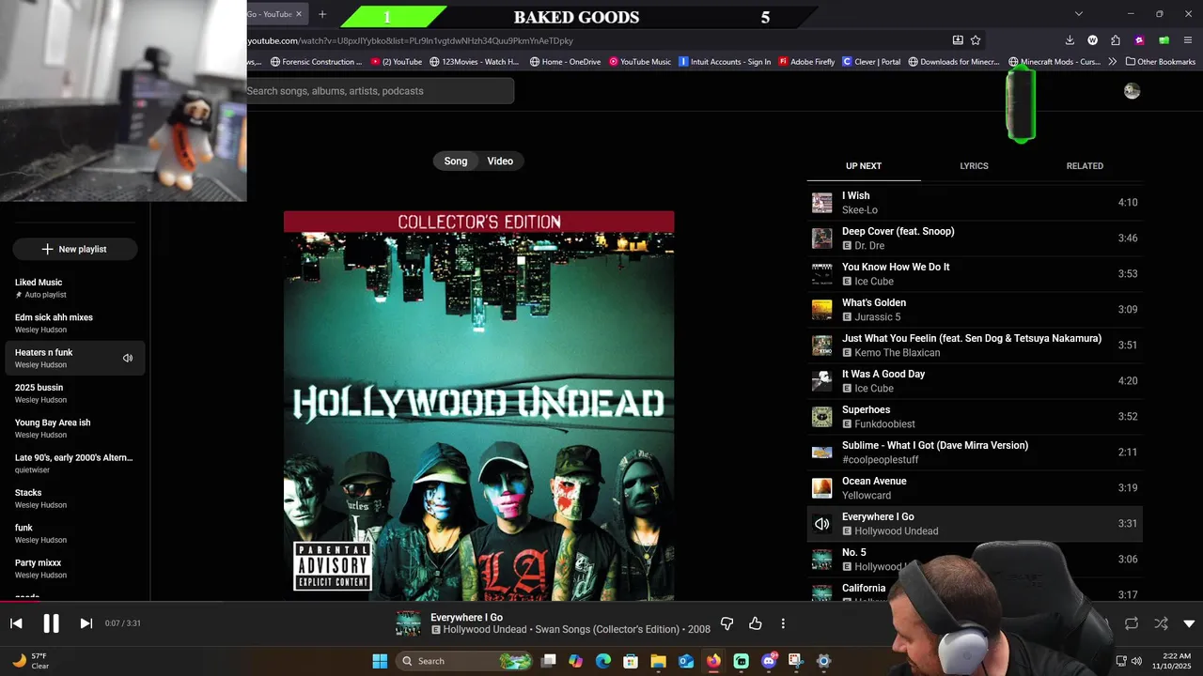This screenshot has height=676, width=1203.
Task: Open the account avatar menu
Action: [1132, 91]
